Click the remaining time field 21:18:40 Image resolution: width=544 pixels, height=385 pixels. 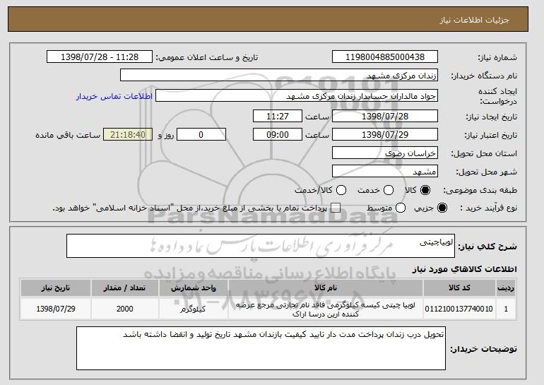point(128,135)
